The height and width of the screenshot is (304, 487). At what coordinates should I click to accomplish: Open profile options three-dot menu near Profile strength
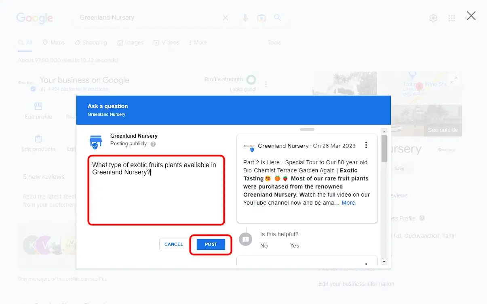click(x=266, y=84)
